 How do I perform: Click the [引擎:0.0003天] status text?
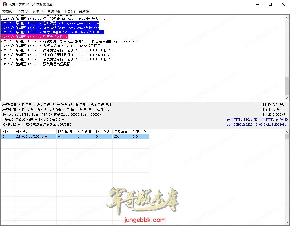tap(275, 114)
